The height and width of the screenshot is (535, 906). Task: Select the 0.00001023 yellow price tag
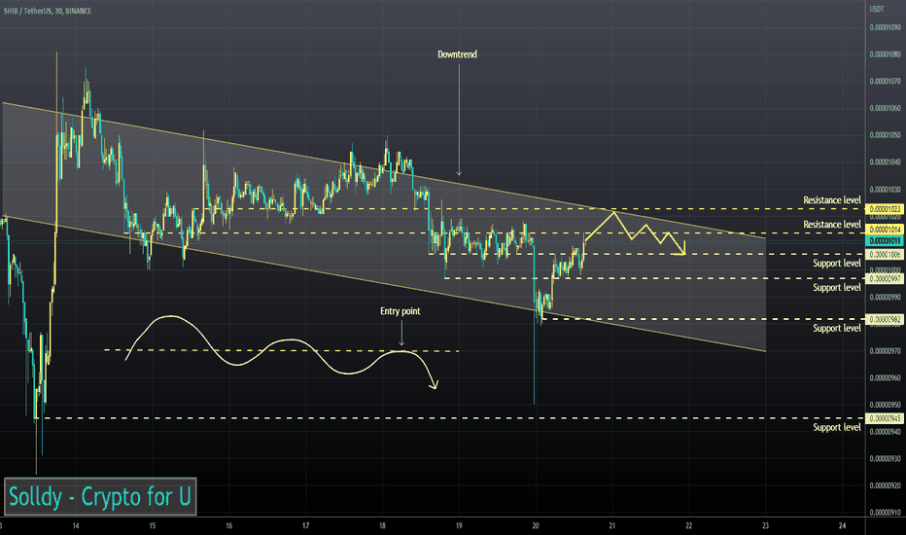tap(885, 209)
